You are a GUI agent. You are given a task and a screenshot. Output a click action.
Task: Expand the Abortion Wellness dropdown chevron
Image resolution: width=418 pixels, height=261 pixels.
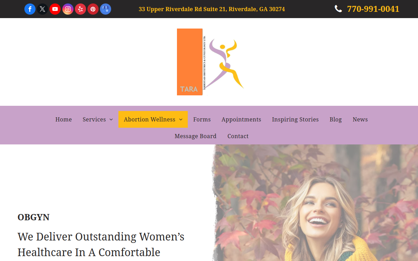pos(181,119)
